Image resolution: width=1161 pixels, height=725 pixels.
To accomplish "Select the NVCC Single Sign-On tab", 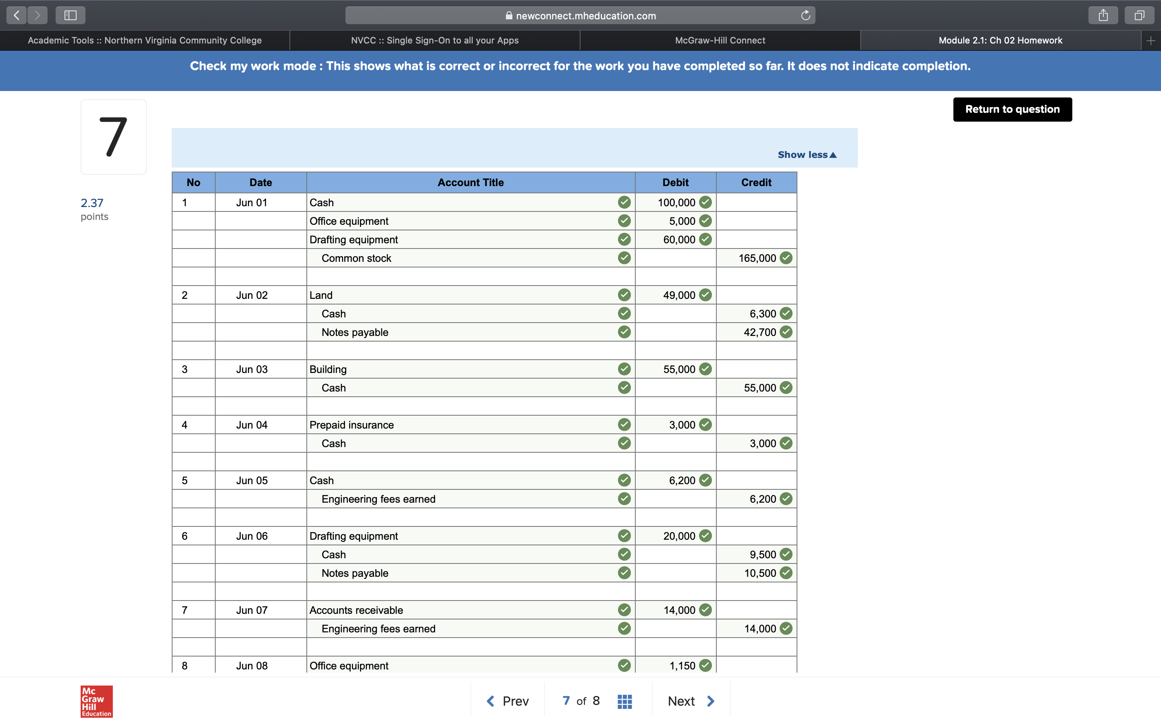I will tap(435, 40).
